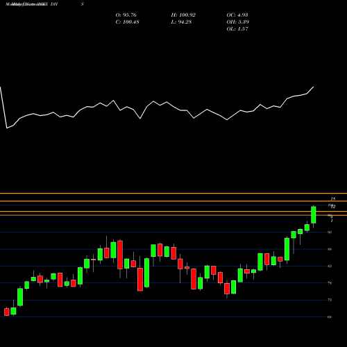This screenshot has height=347, width=347.
Task: Click the 72 price axis label
Action: [330, 300]
